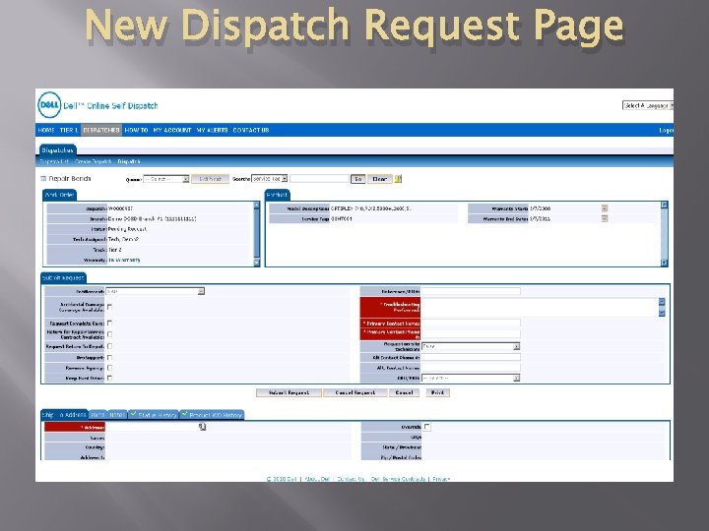
Task: Click the Reference/PO# input field
Action: (x=471, y=292)
